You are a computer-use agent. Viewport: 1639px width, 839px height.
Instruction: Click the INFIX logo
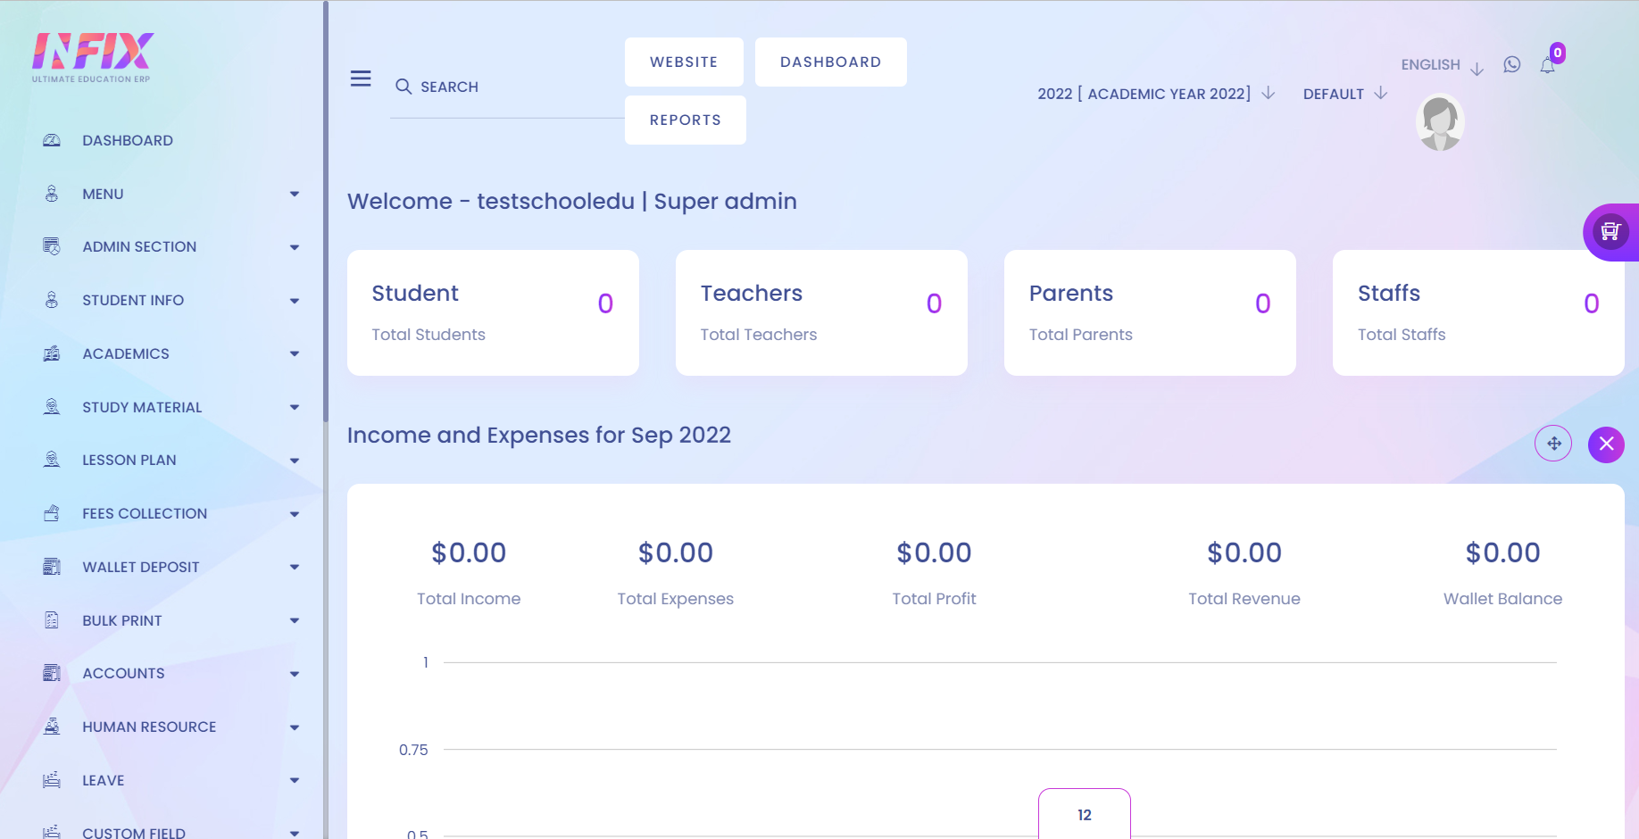point(92,57)
